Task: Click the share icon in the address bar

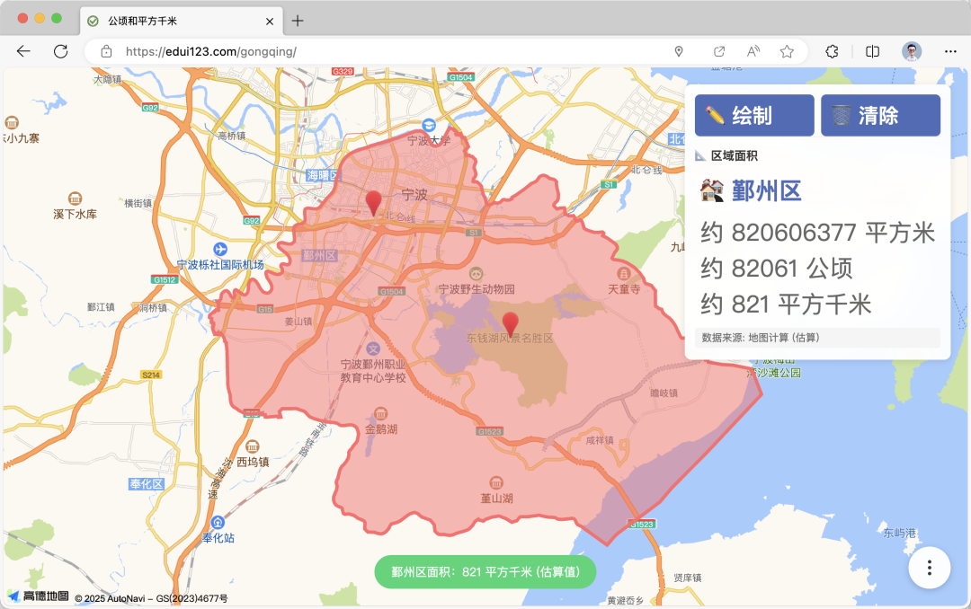Action: click(x=718, y=51)
